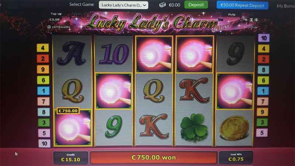Click the green Deposit button

pos(196,5)
